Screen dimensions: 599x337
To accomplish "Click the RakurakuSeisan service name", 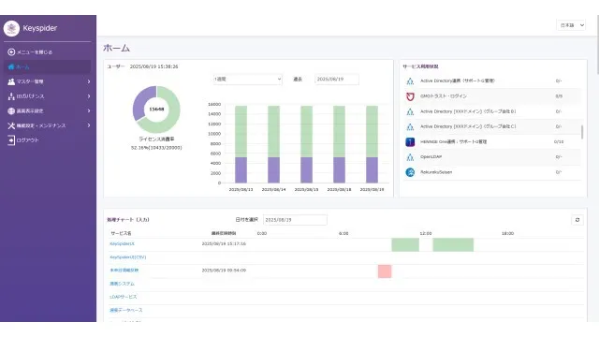I will 436,172.
